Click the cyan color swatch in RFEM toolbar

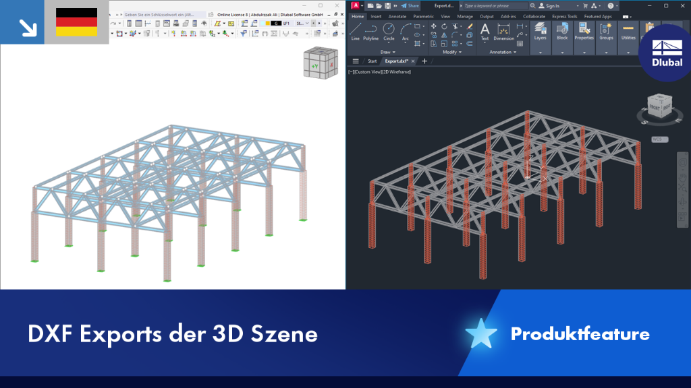click(x=262, y=24)
